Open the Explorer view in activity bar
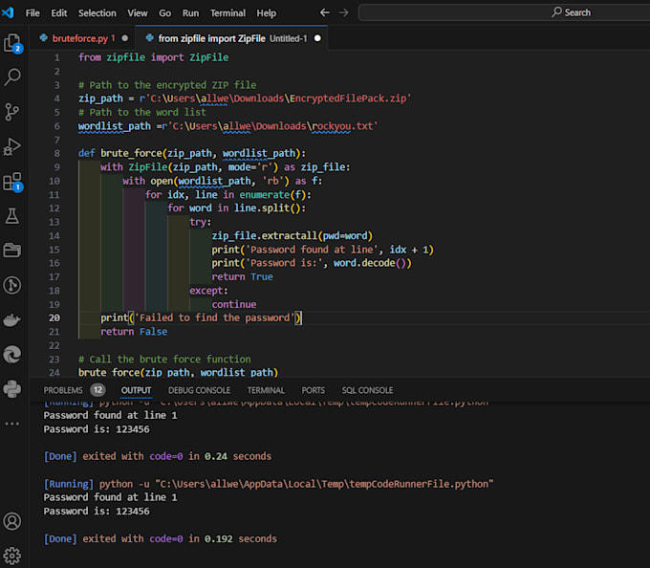 [12, 43]
